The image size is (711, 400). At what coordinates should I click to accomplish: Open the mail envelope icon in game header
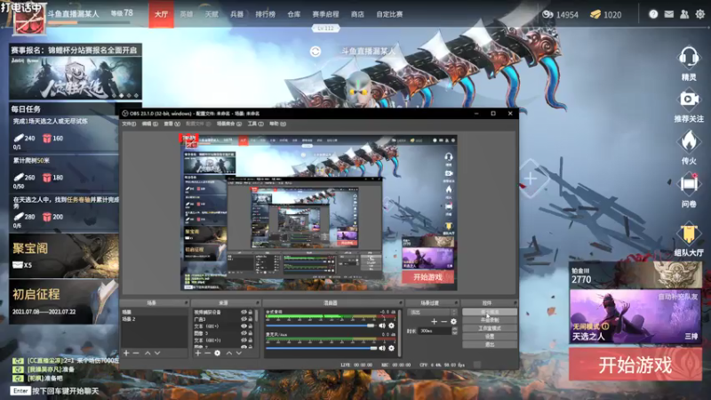[669, 14]
